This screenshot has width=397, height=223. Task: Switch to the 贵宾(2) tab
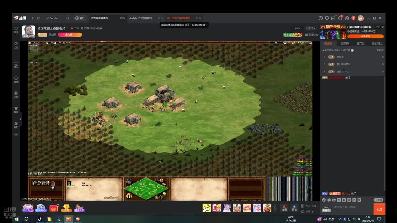pos(361,43)
